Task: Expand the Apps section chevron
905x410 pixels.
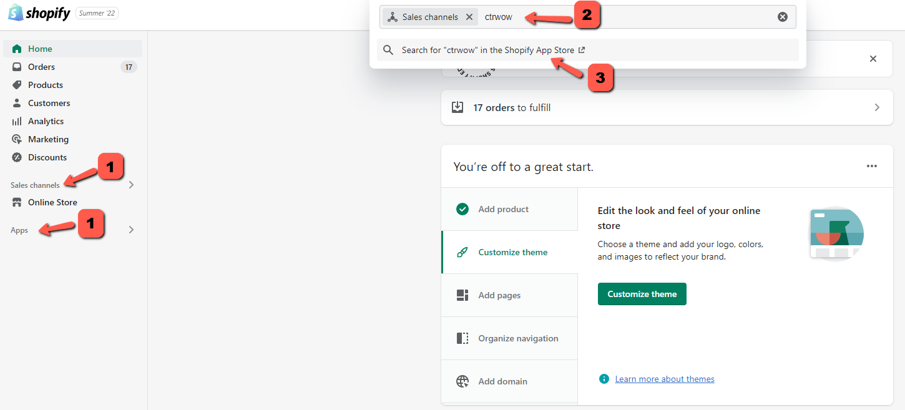Action: click(x=131, y=230)
